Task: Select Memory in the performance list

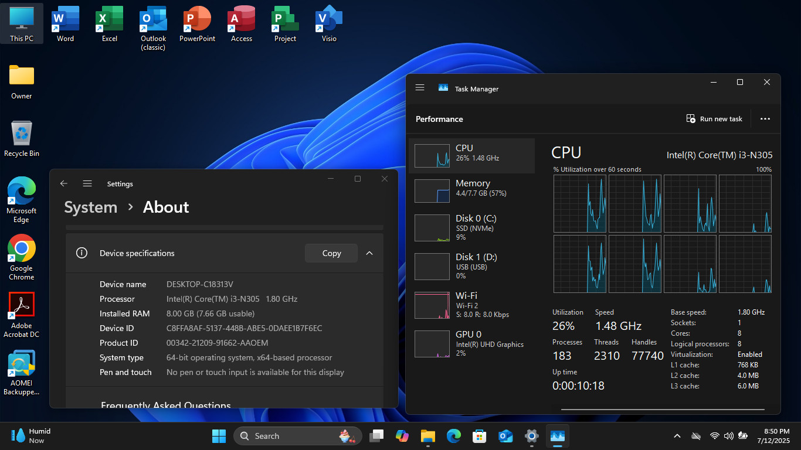Action: pos(471,191)
